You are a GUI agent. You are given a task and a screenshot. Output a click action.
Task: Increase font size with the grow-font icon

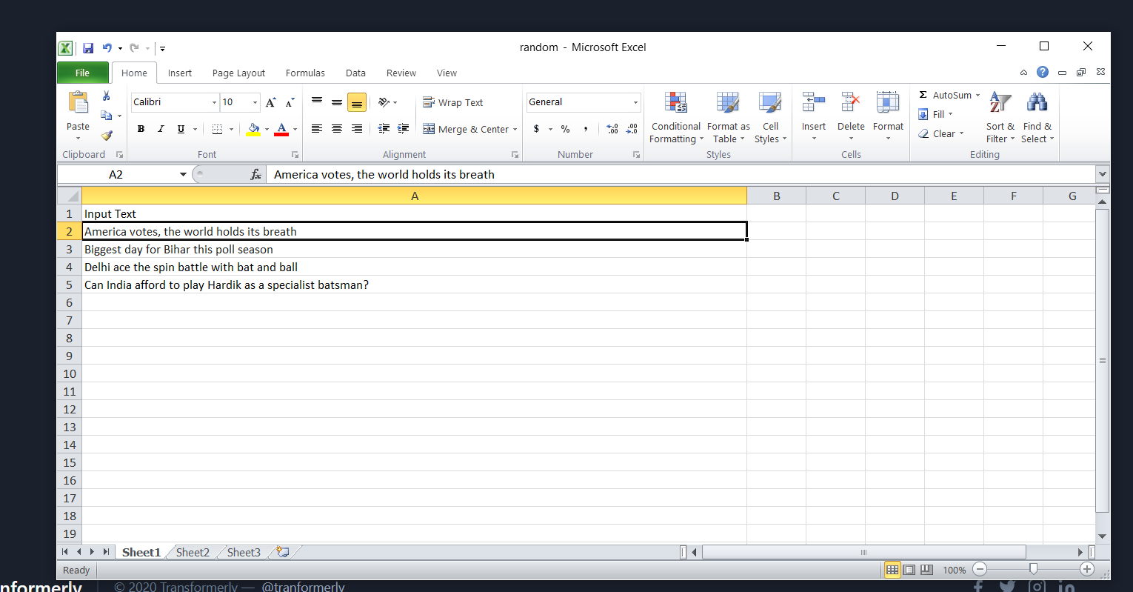271,102
